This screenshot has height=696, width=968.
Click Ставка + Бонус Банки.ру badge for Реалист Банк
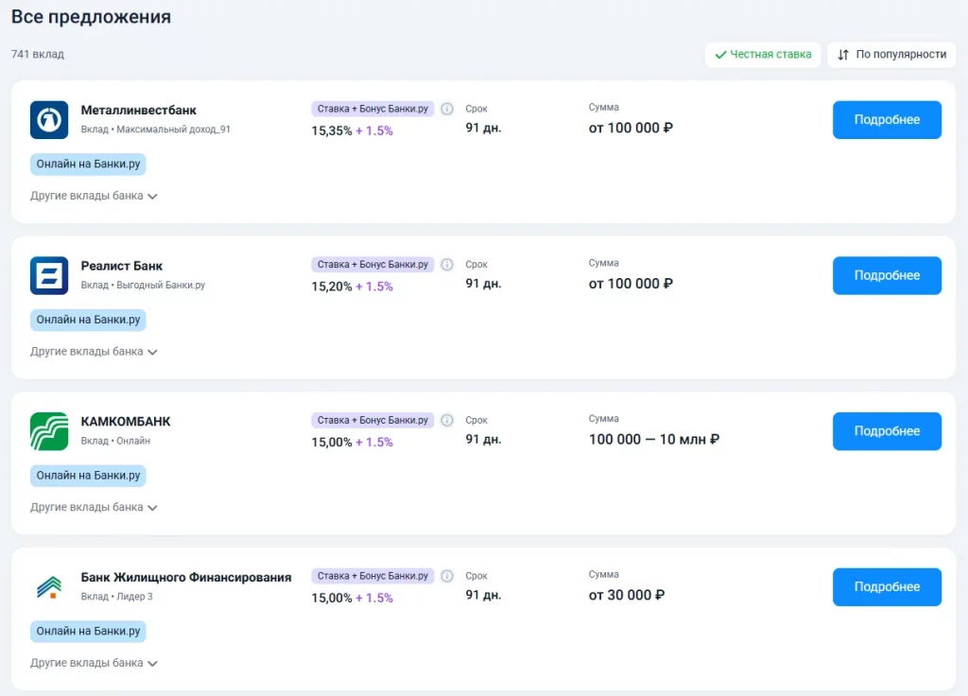pos(372,265)
